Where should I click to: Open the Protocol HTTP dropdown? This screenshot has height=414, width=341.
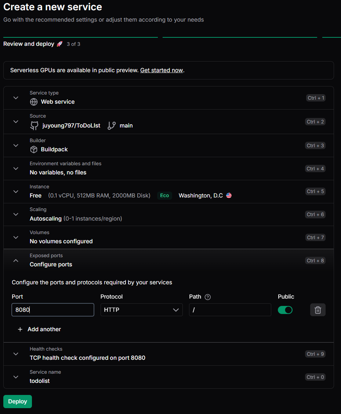click(x=141, y=310)
